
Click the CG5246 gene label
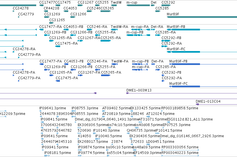[94, 8]
